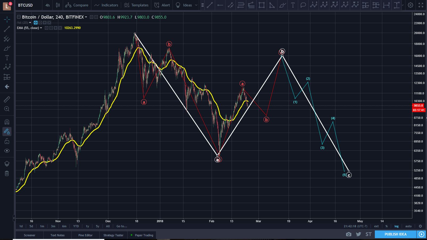Toggle log scale
The image size is (427, 240).
(397, 226)
